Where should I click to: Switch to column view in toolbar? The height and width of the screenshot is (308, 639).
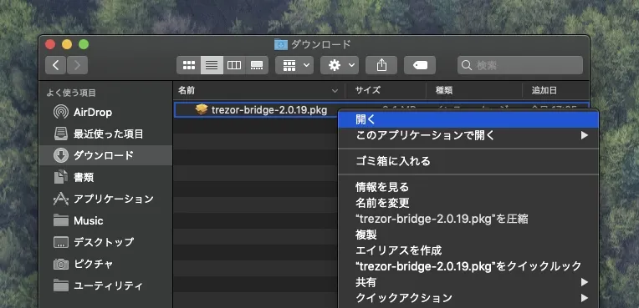[234, 65]
